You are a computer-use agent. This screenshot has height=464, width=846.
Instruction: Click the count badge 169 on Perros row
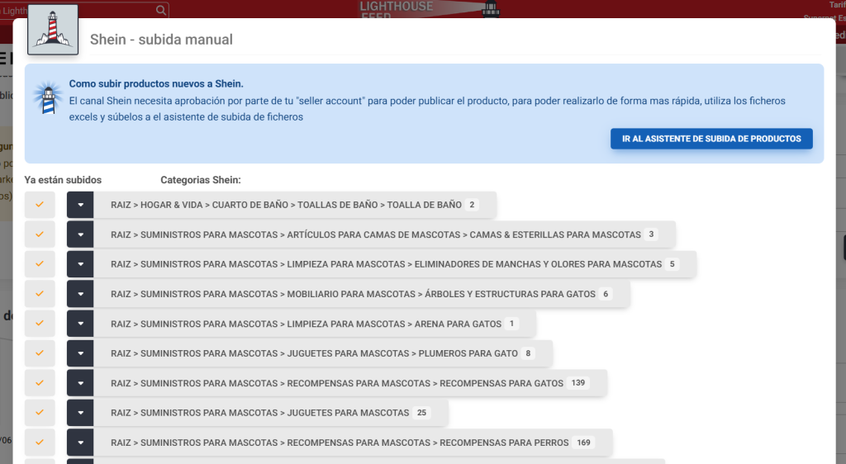pos(583,442)
